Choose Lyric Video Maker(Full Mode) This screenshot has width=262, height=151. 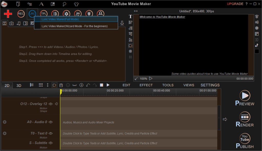[76, 19]
